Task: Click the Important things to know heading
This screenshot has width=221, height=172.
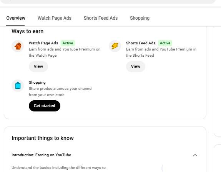Action: click(43, 138)
